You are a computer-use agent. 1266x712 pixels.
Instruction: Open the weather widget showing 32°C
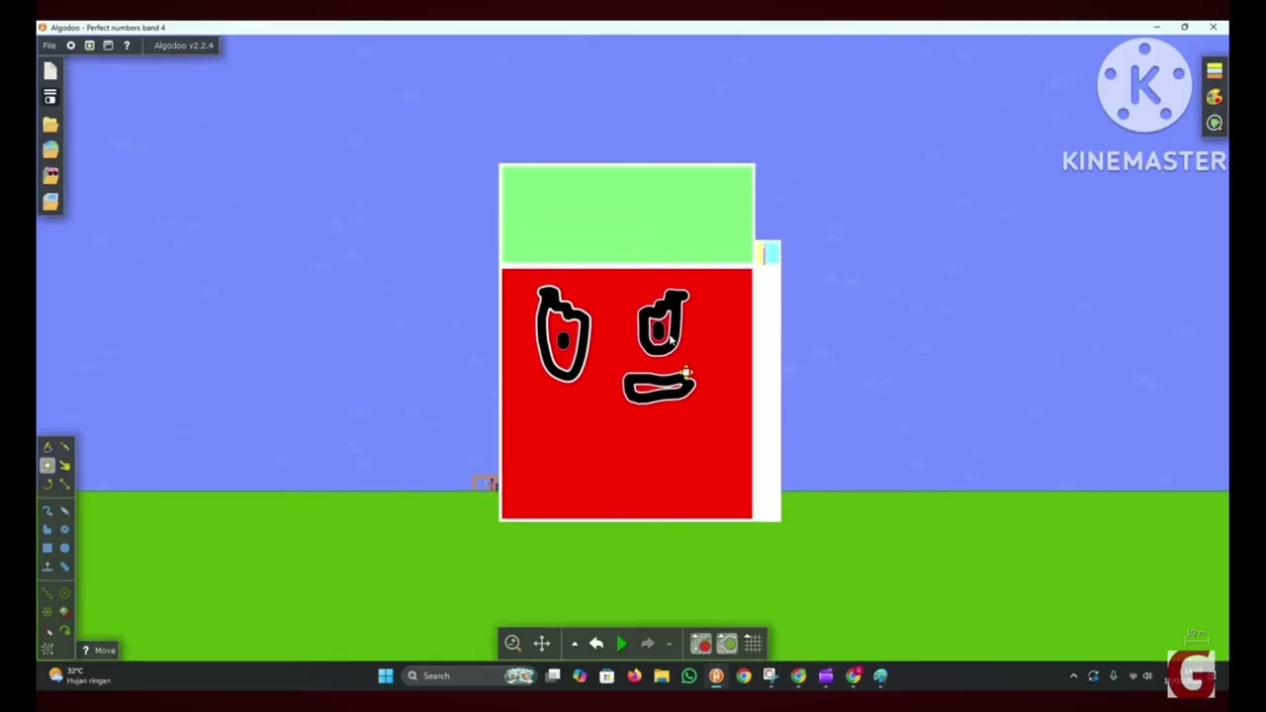79,676
